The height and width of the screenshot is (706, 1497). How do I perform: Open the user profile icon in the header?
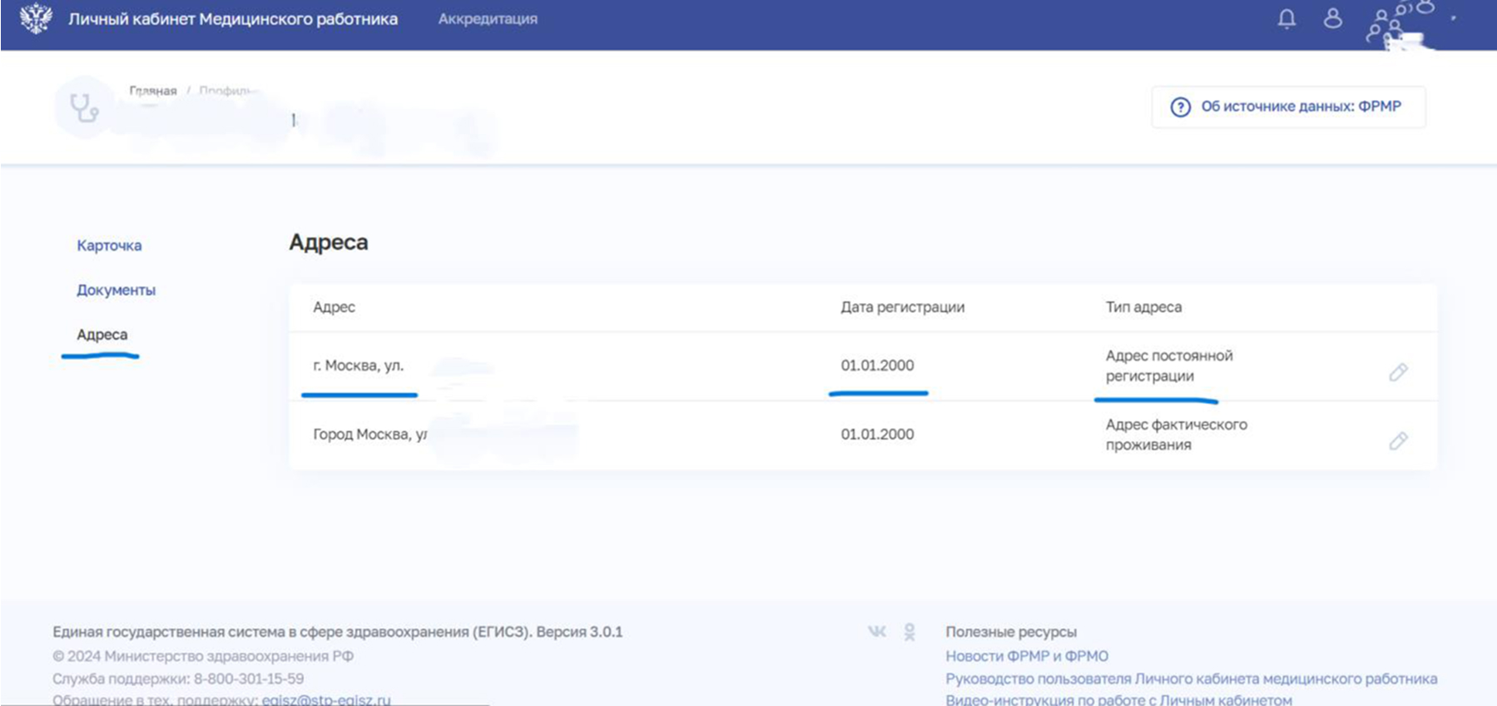point(1333,18)
